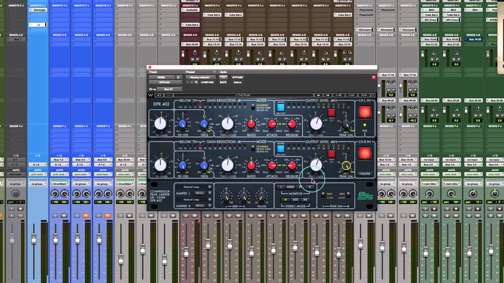Toggle the channel L METER in/out button
The width and height of the screenshot is (504, 283).
(281, 107)
